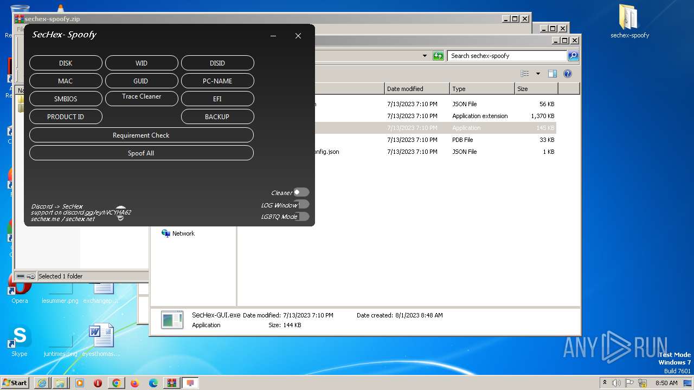The image size is (694, 390).
Task: Click the Spoof All button
Action: (142, 153)
